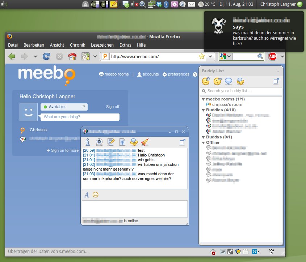The image size is (306, 262).
Task: Click the meebo logo
Action: pos(47,75)
